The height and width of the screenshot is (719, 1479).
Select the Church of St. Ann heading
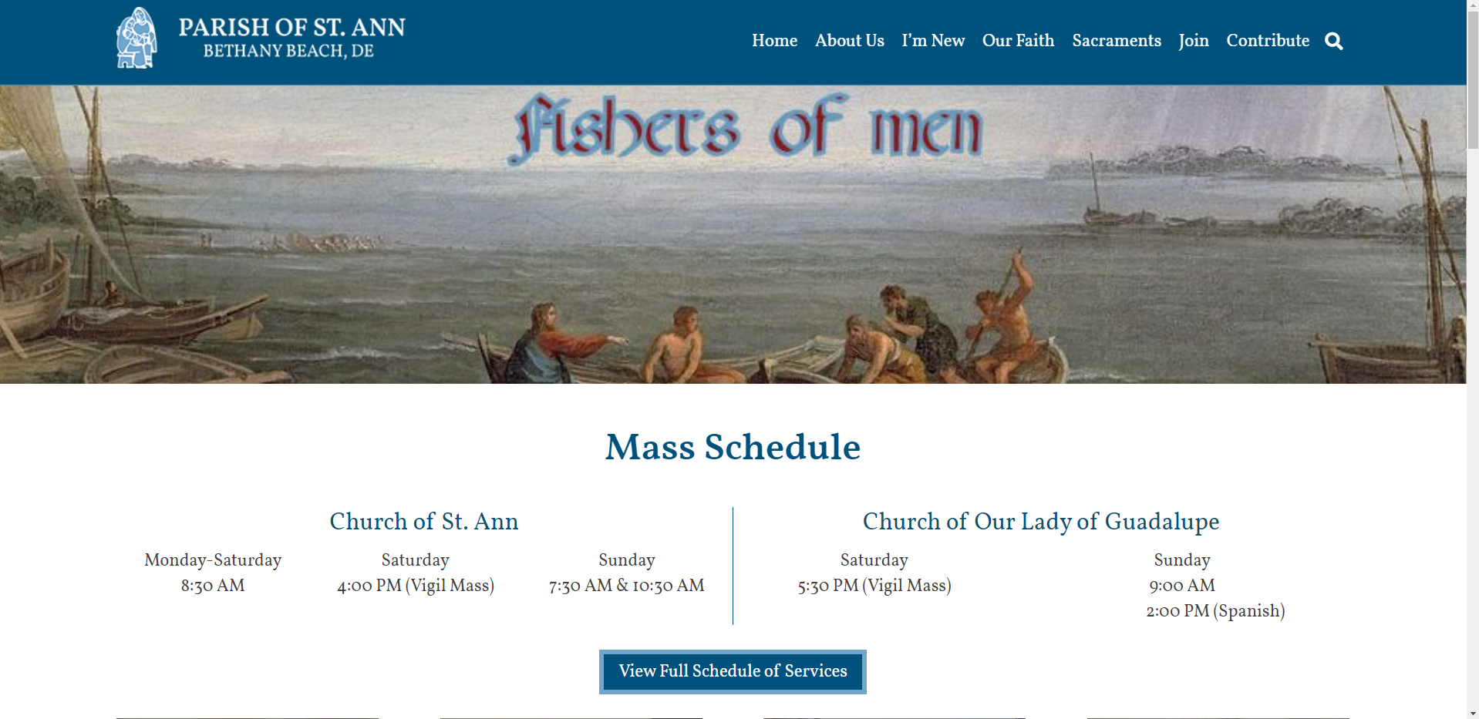(x=423, y=522)
